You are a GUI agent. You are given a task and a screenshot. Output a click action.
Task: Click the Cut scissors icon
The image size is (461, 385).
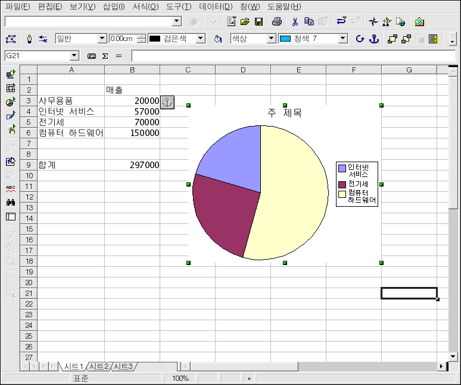tap(294, 22)
